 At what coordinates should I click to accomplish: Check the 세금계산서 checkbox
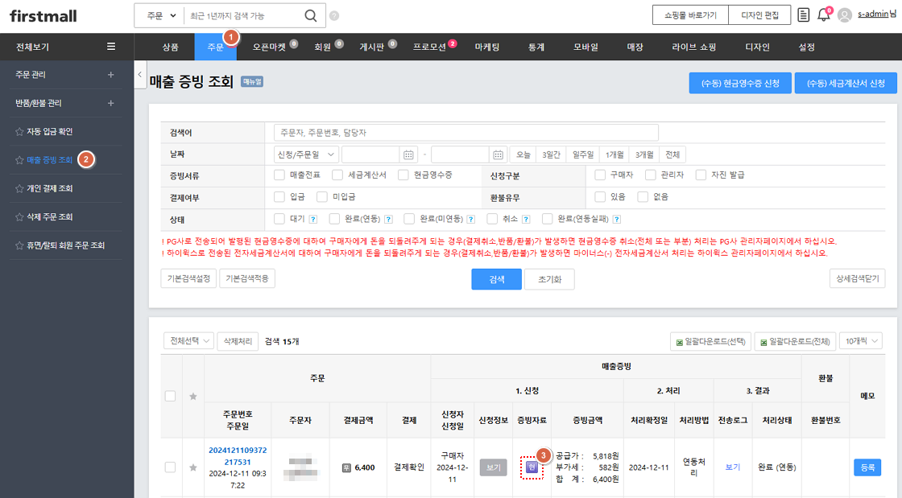tap(337, 175)
